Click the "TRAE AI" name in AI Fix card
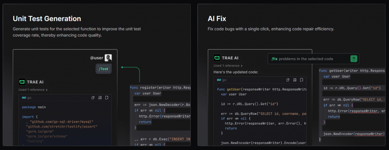Viewport: 389px width, 150px height. click(x=230, y=58)
